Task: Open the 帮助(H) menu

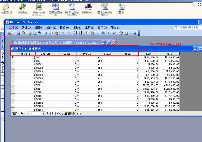Action: [115, 28]
